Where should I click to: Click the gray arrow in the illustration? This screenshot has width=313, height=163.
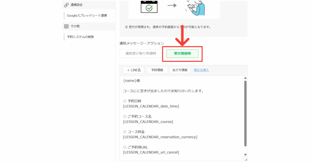click(172, 5)
